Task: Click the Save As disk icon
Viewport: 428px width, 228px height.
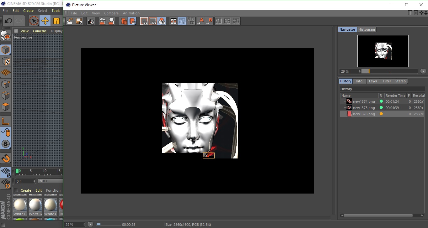Action: 79,21
